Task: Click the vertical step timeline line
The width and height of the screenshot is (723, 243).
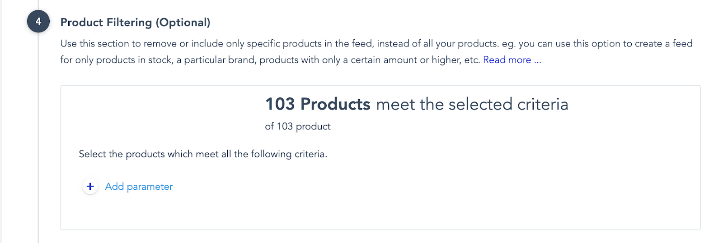Action: pyautogui.click(x=38, y=135)
